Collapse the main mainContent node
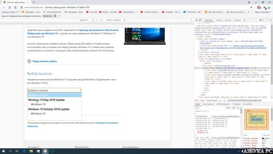The width and height of the screenshot is (273, 154). pos(199,59)
